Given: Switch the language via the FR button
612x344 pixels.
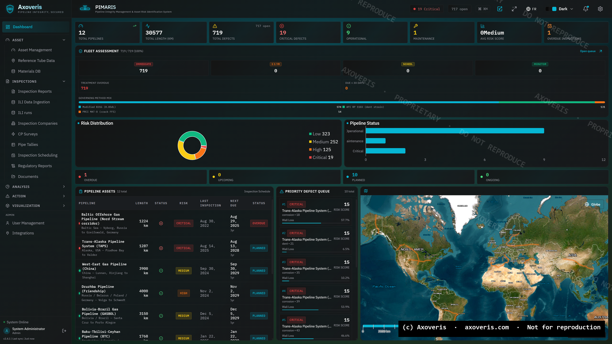Looking at the screenshot, I should click(531, 9).
